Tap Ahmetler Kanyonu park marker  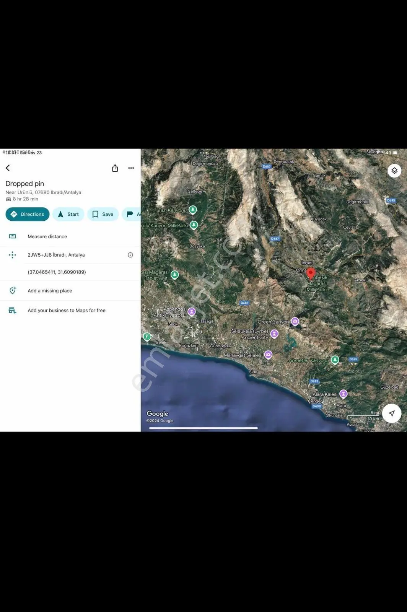tap(335, 360)
